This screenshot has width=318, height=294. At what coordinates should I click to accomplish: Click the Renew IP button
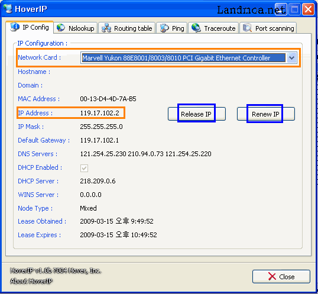266,114
